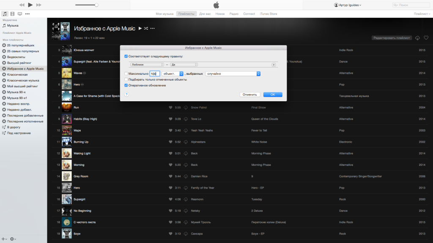Play the Избранное с Apple Music playlist
Screen dimensions: 433x243
click(x=140, y=28)
